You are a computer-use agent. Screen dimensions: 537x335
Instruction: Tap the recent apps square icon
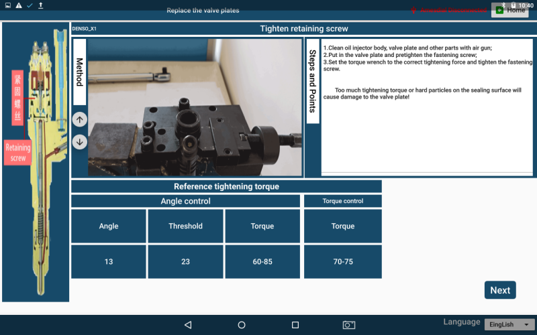(x=295, y=325)
